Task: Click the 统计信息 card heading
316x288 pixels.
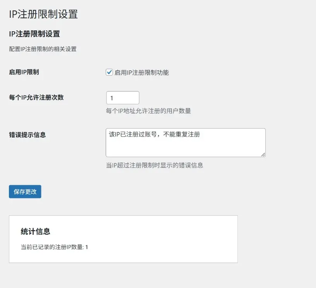Action: tap(35, 232)
